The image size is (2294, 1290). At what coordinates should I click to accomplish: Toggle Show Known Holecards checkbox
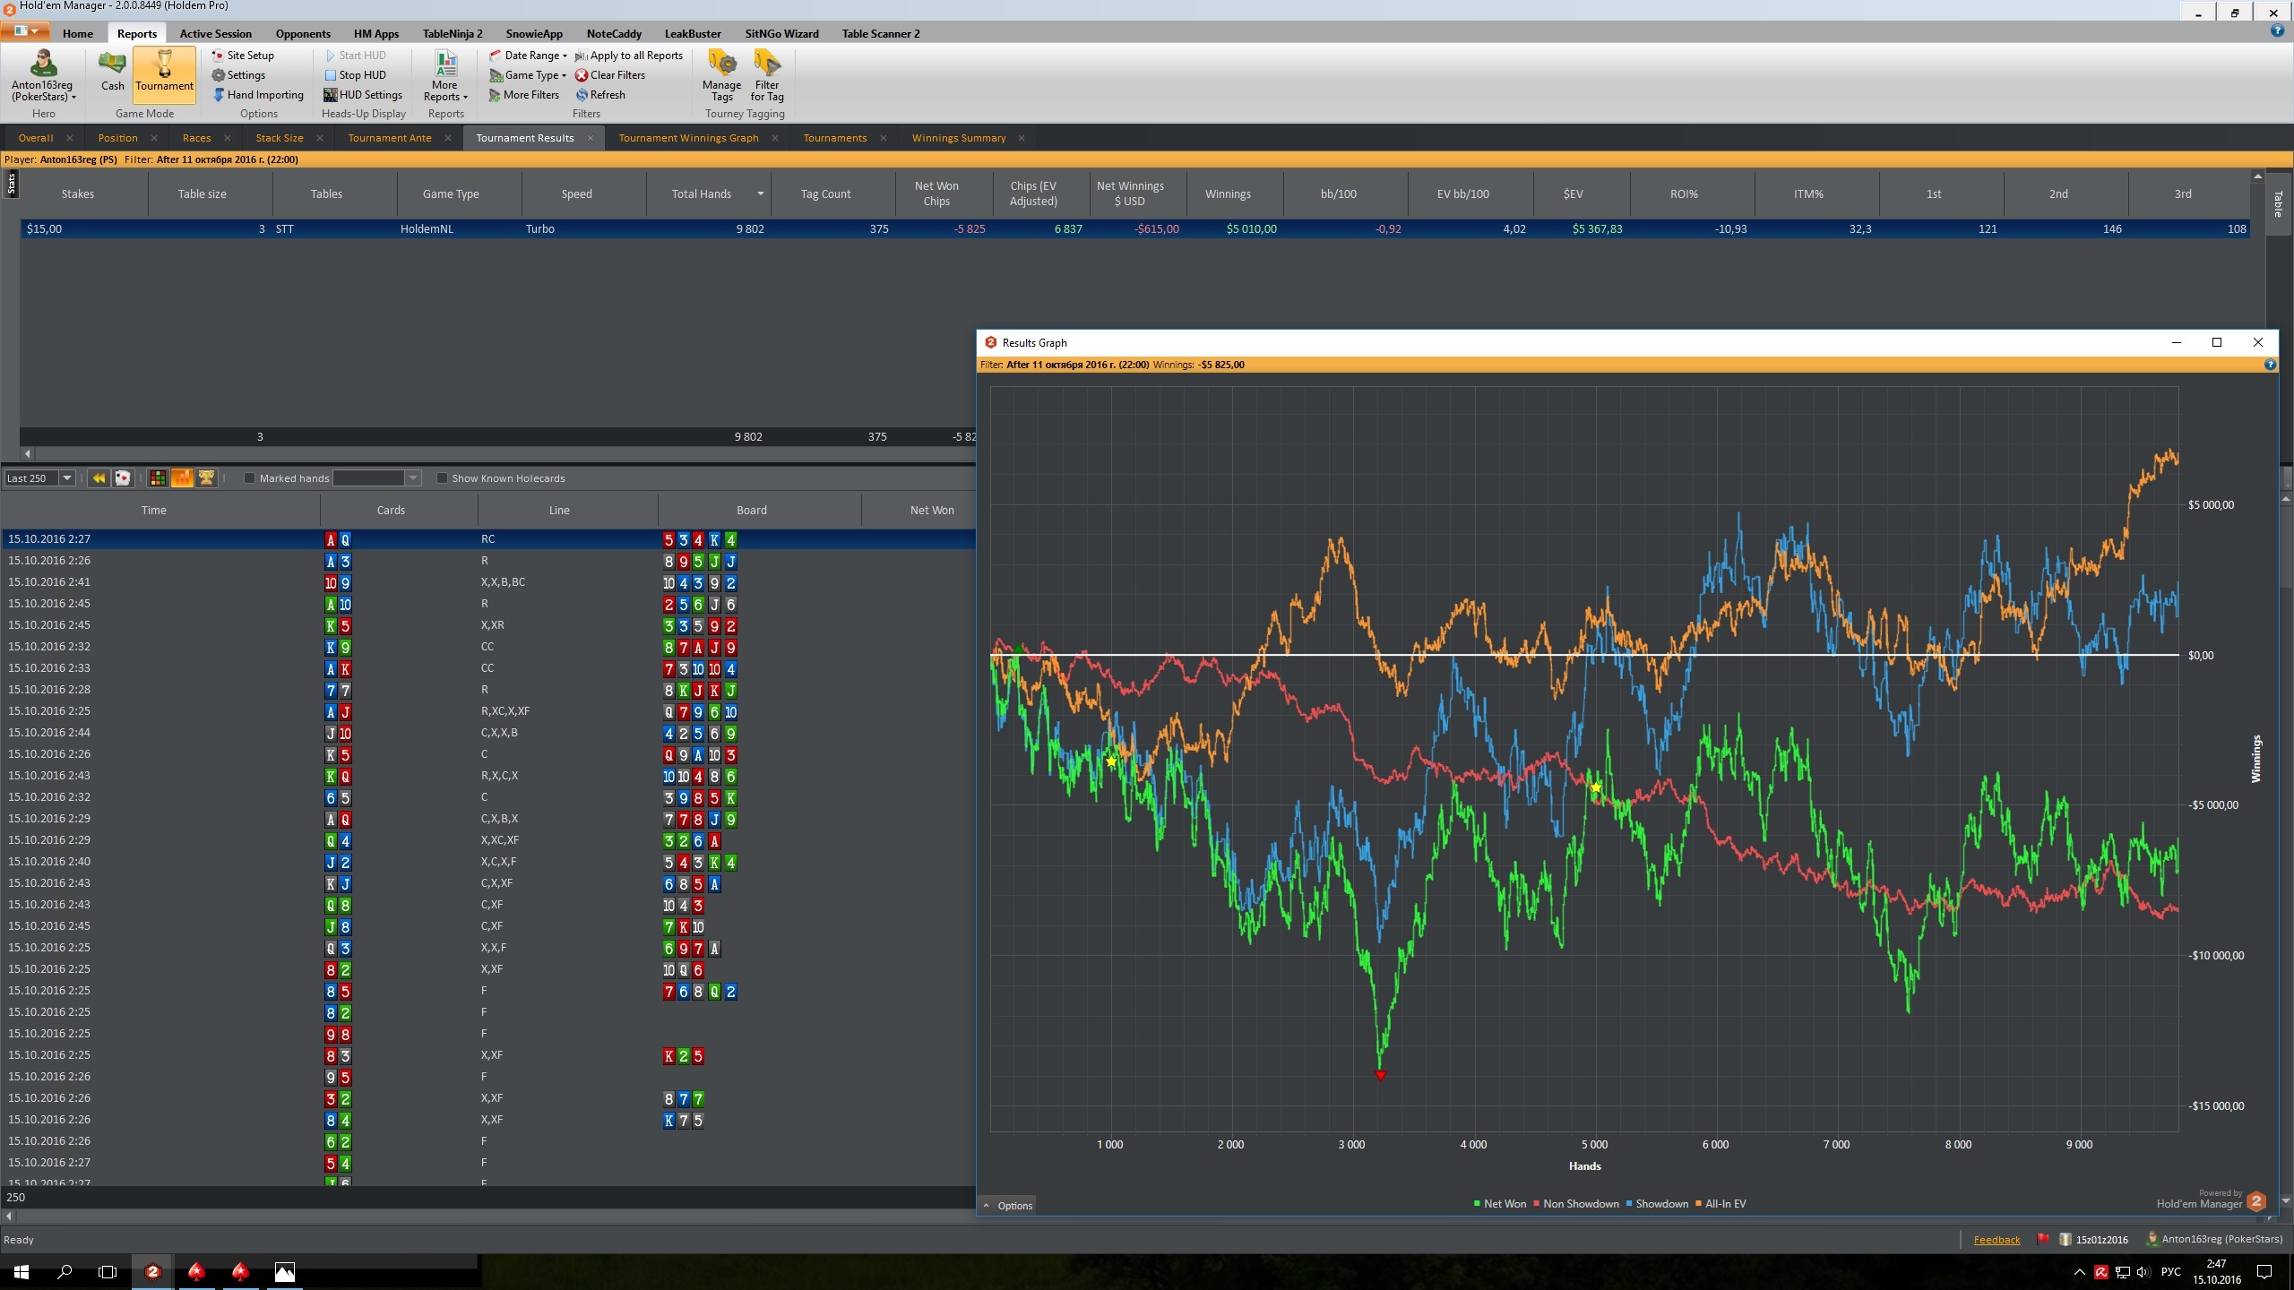pyautogui.click(x=442, y=478)
